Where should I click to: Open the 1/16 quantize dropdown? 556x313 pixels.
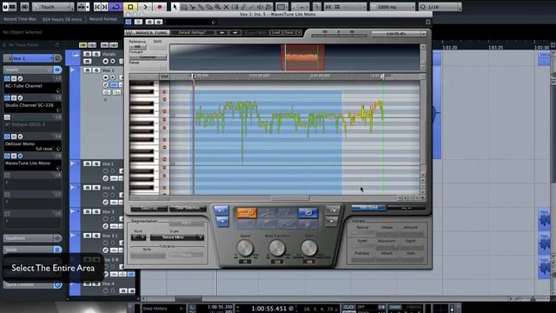pyautogui.click(x=440, y=7)
